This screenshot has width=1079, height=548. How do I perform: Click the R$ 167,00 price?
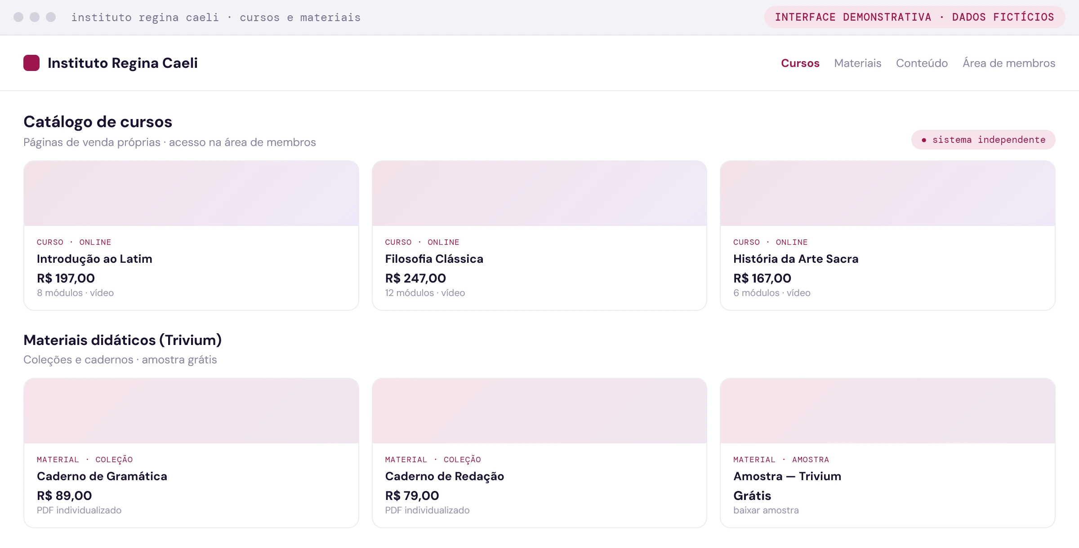pyautogui.click(x=762, y=278)
